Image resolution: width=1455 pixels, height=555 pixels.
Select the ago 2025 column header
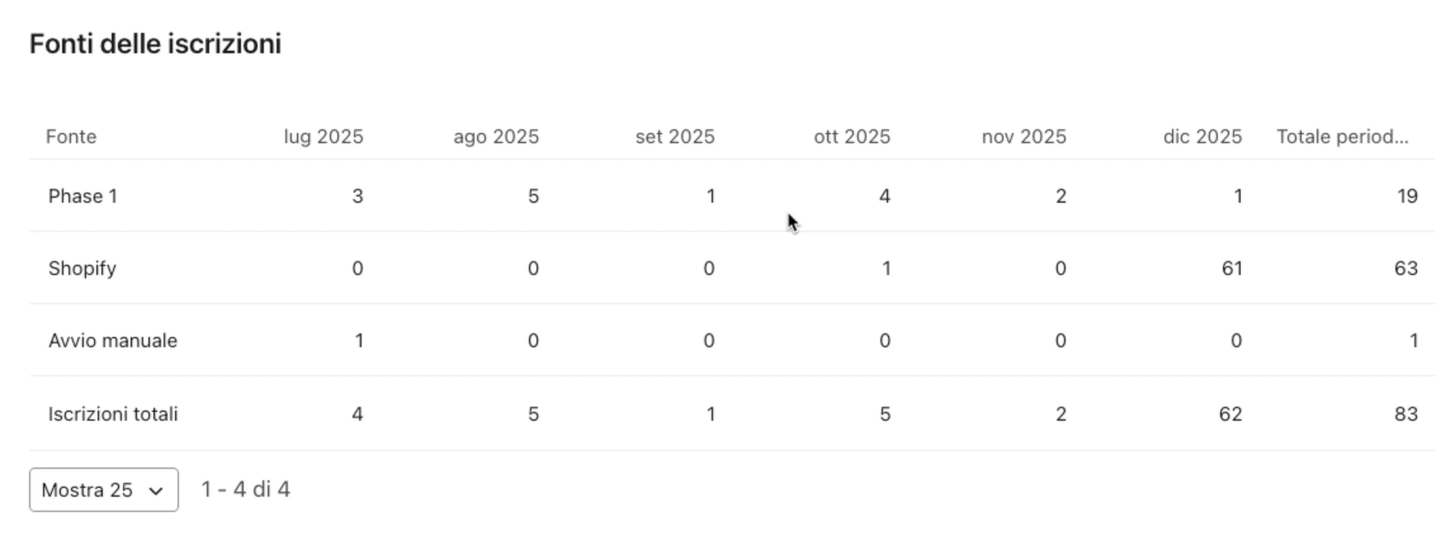pos(495,136)
